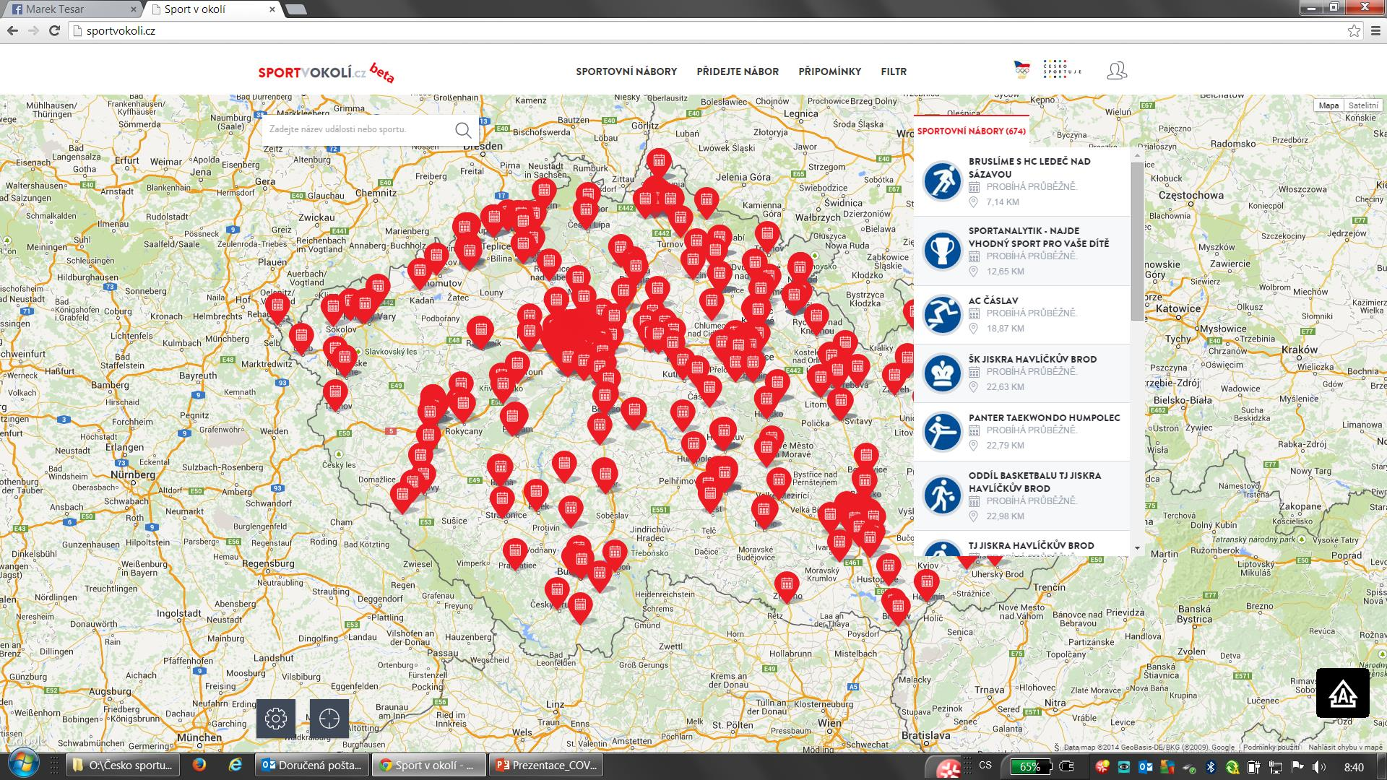
Task: Open the AC Čáslav listing title
Action: point(993,300)
